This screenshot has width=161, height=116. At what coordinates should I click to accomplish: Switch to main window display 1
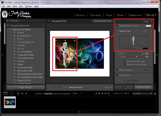coord(6,94)
